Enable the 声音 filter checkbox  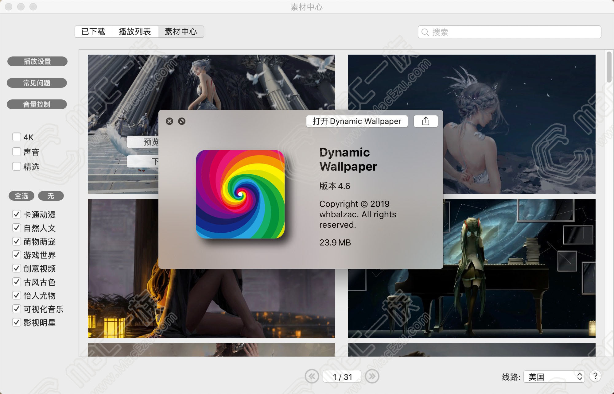click(17, 152)
